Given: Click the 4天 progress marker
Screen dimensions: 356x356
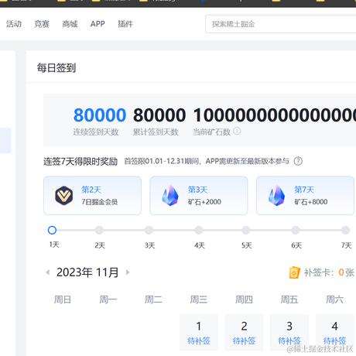Looking at the screenshot, I should tap(199, 230).
